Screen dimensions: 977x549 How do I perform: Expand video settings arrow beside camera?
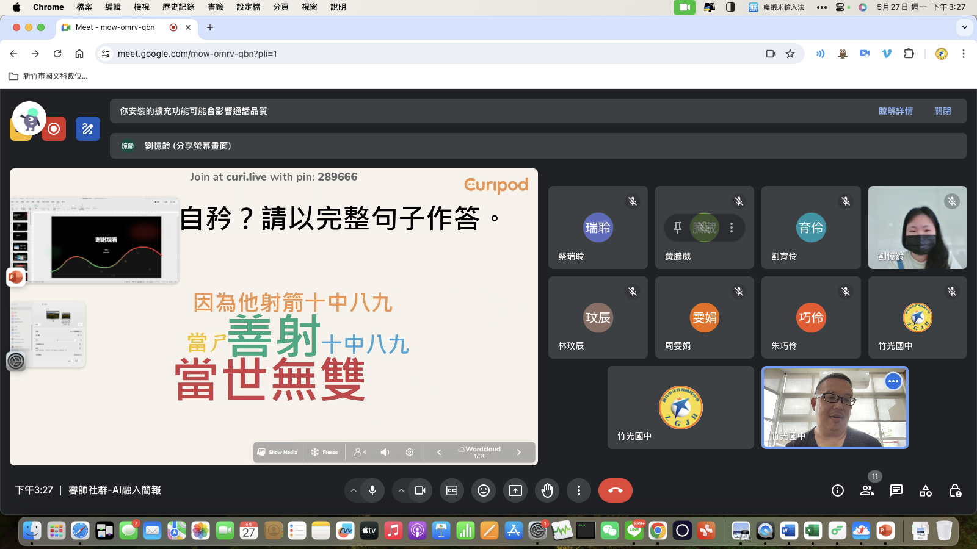tap(401, 490)
